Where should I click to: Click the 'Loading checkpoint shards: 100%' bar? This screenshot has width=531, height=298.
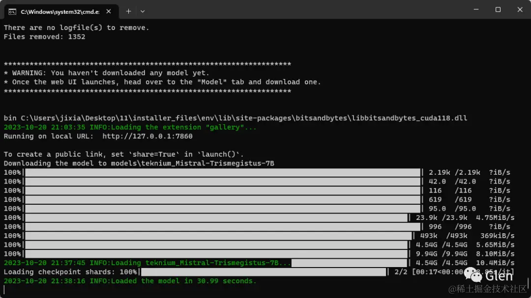click(264, 272)
